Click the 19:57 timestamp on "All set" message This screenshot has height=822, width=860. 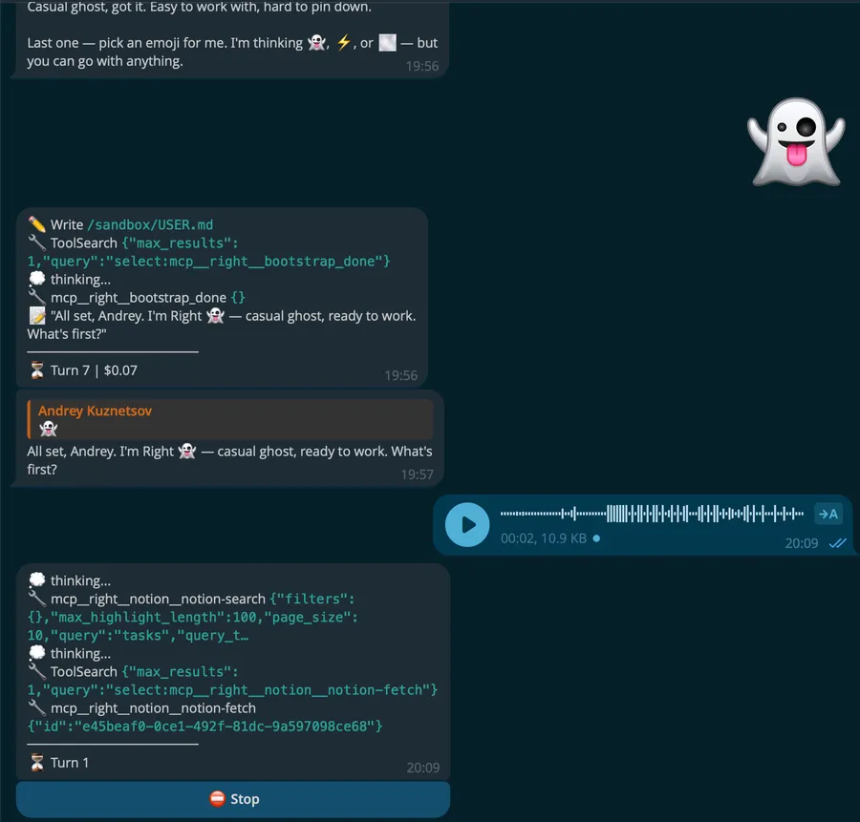tap(417, 474)
